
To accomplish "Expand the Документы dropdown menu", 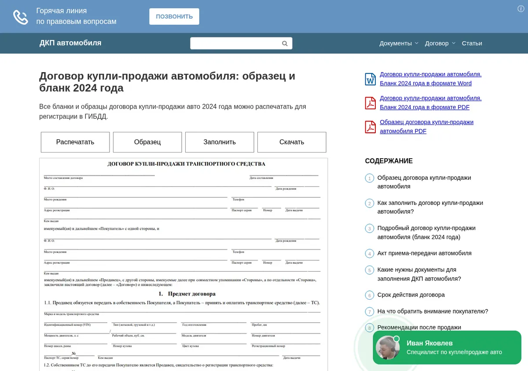I will (399, 43).
